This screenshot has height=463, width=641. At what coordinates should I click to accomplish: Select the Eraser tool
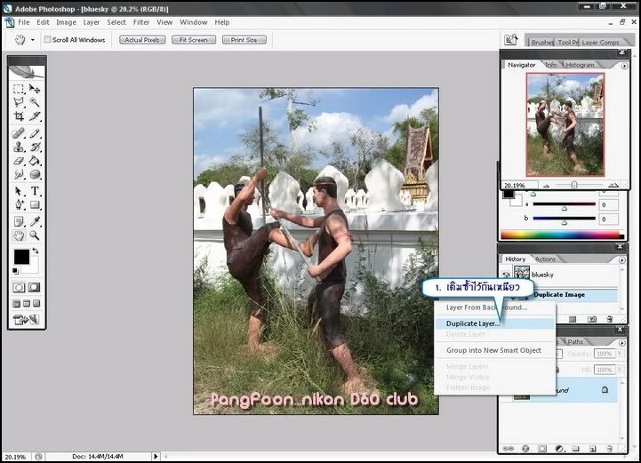click(19, 161)
